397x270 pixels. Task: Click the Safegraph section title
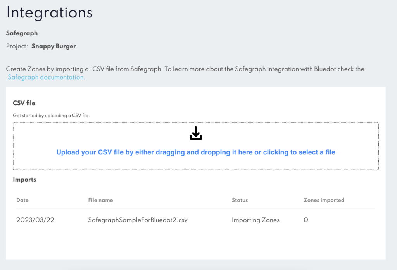pyautogui.click(x=22, y=33)
